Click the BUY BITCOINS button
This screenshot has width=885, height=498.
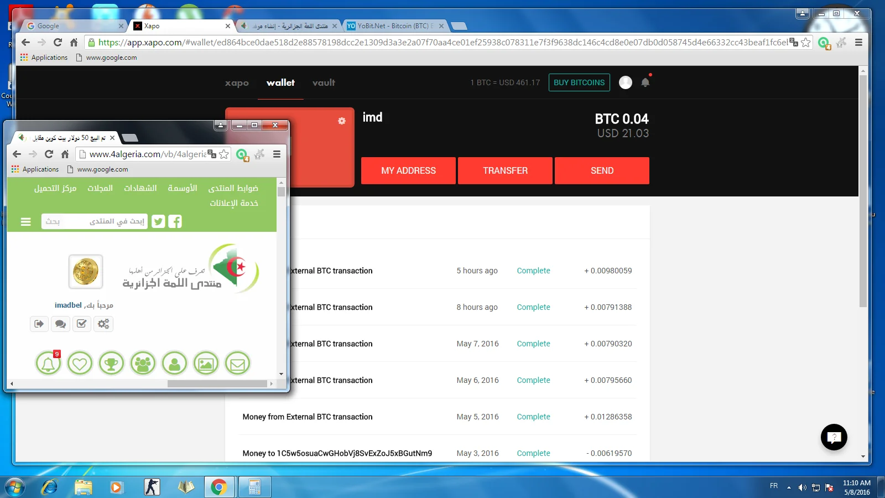tap(579, 82)
